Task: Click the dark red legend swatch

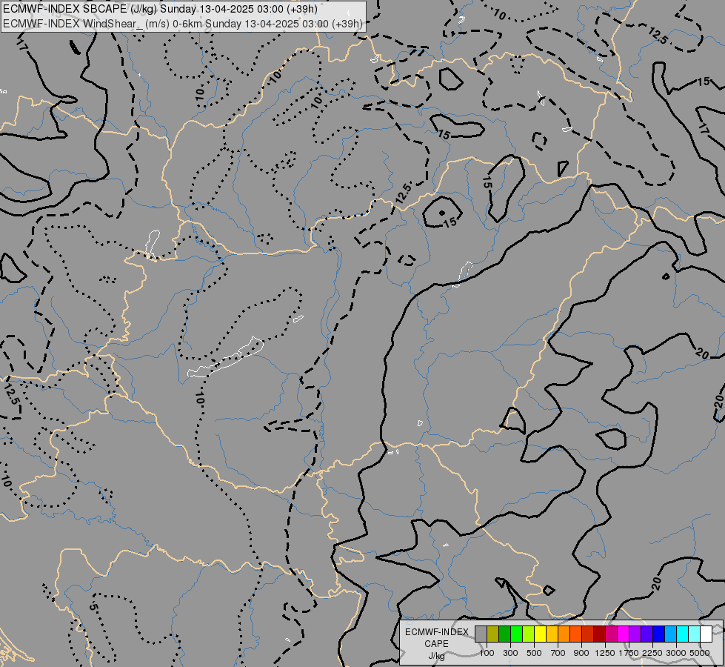Action: coord(600,634)
